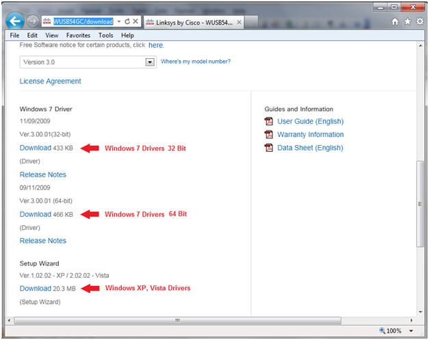Click the highlighted URL address field

(83, 21)
